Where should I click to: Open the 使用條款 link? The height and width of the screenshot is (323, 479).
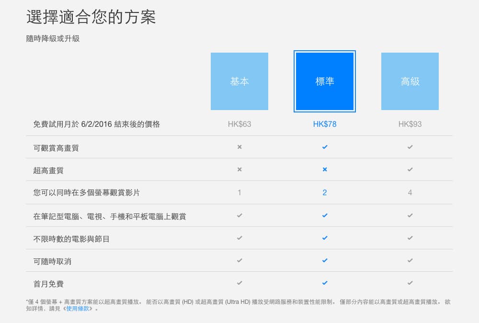click(78, 309)
